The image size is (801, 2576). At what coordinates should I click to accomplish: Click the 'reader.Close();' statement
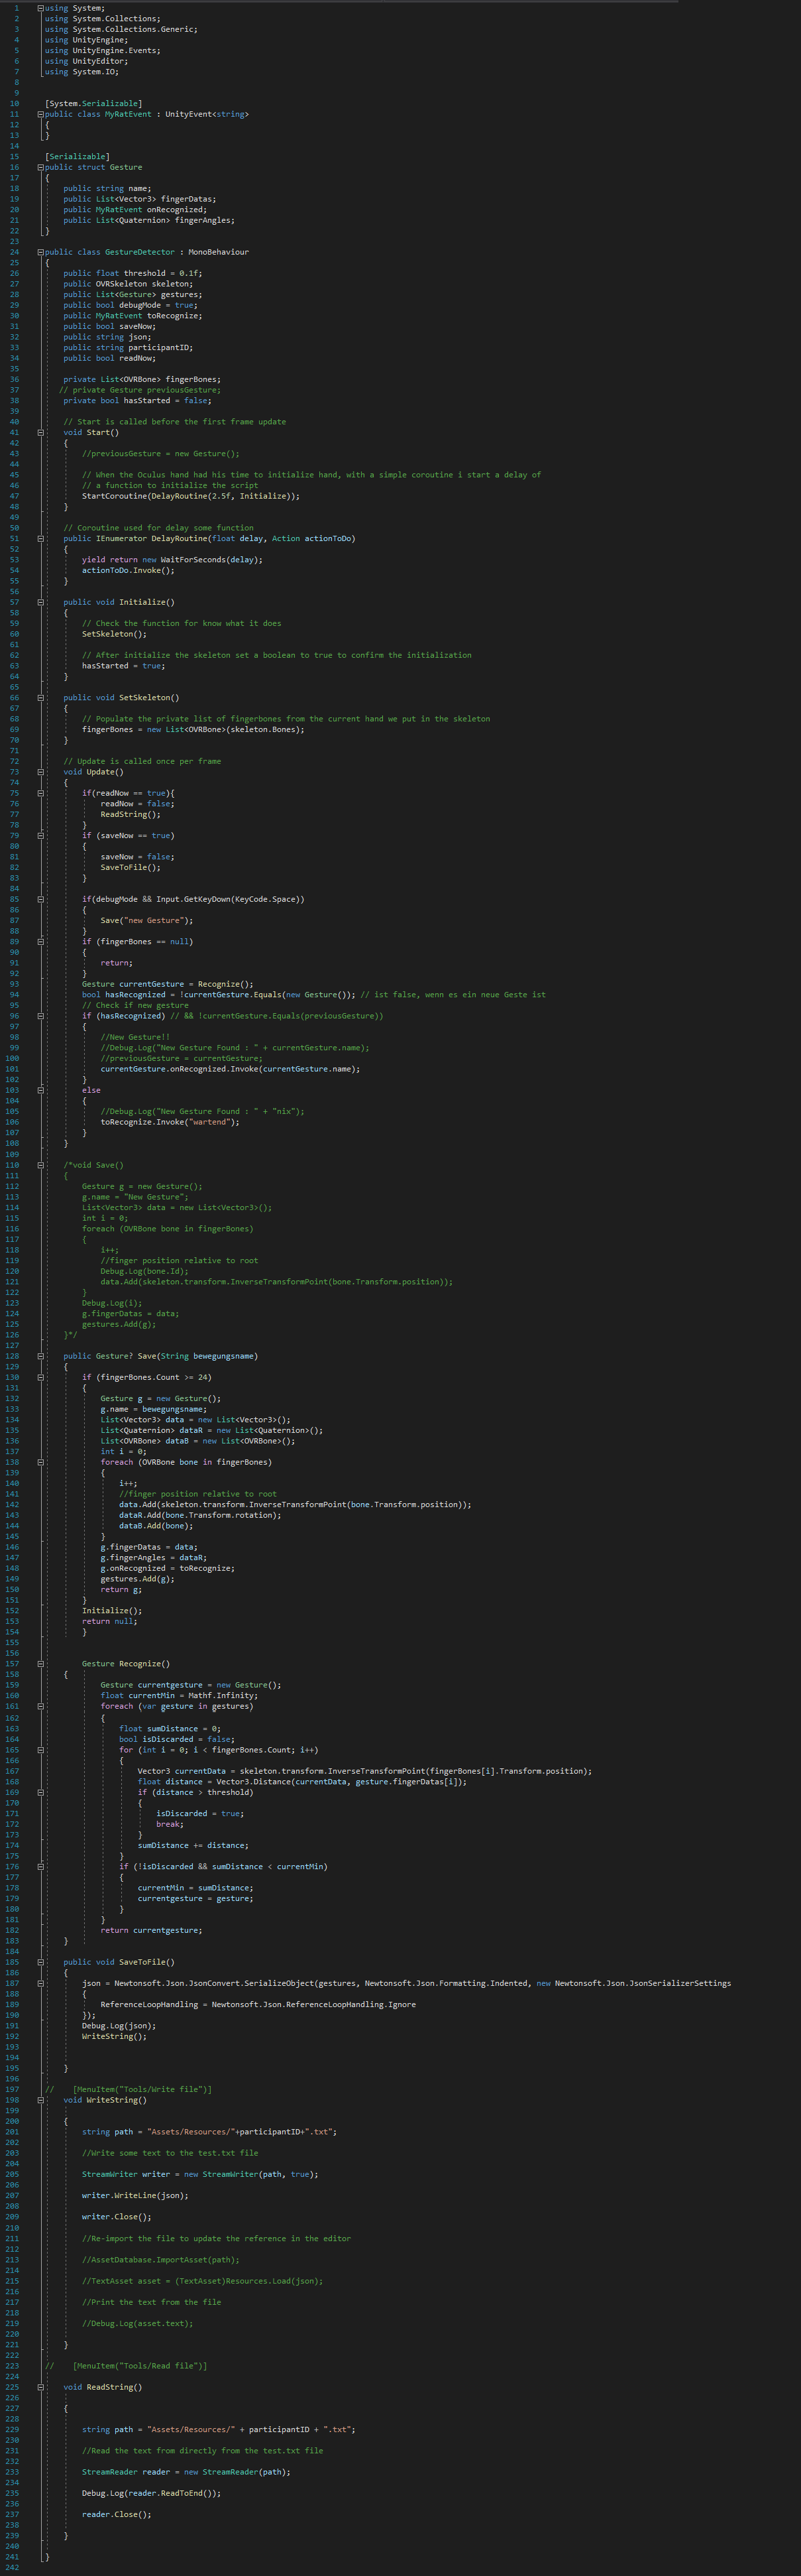[x=117, y=2514]
